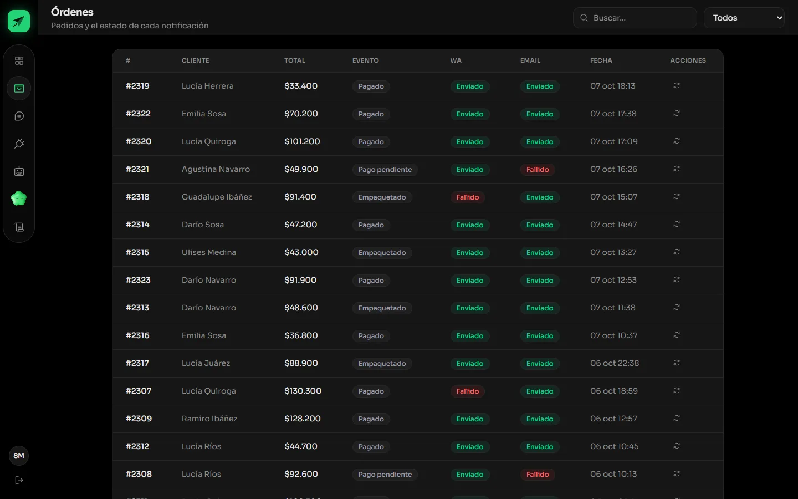The width and height of the screenshot is (798, 499).
Task: Click the Pago pendiente badge for order #2321
Action: click(385, 170)
